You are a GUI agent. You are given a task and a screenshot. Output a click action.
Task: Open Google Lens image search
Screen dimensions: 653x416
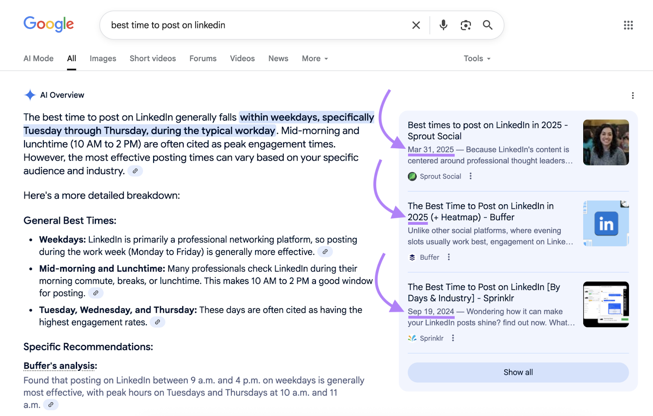pos(465,25)
